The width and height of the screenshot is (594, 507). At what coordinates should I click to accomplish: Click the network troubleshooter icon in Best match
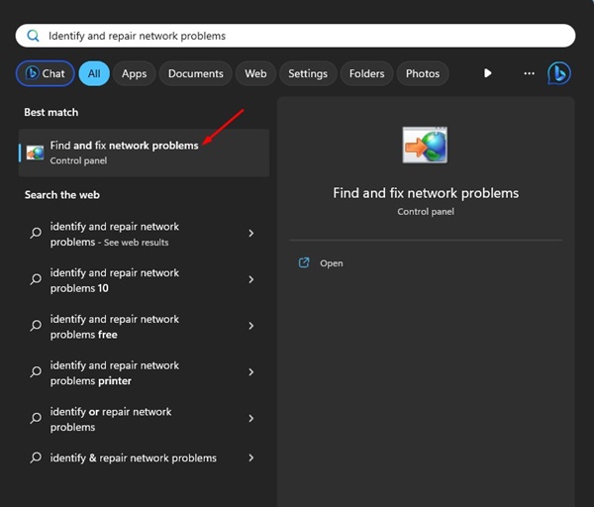[36, 152]
